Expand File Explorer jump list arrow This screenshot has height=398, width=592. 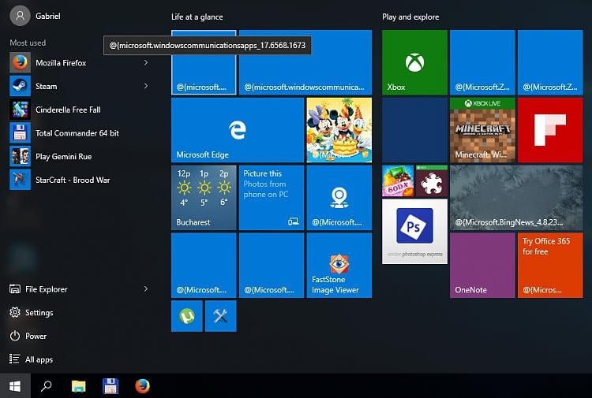[x=146, y=288]
